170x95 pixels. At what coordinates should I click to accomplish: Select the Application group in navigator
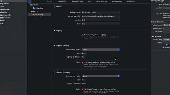3,12
